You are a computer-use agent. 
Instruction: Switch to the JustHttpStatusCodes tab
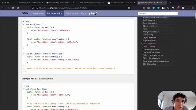point(29,3)
